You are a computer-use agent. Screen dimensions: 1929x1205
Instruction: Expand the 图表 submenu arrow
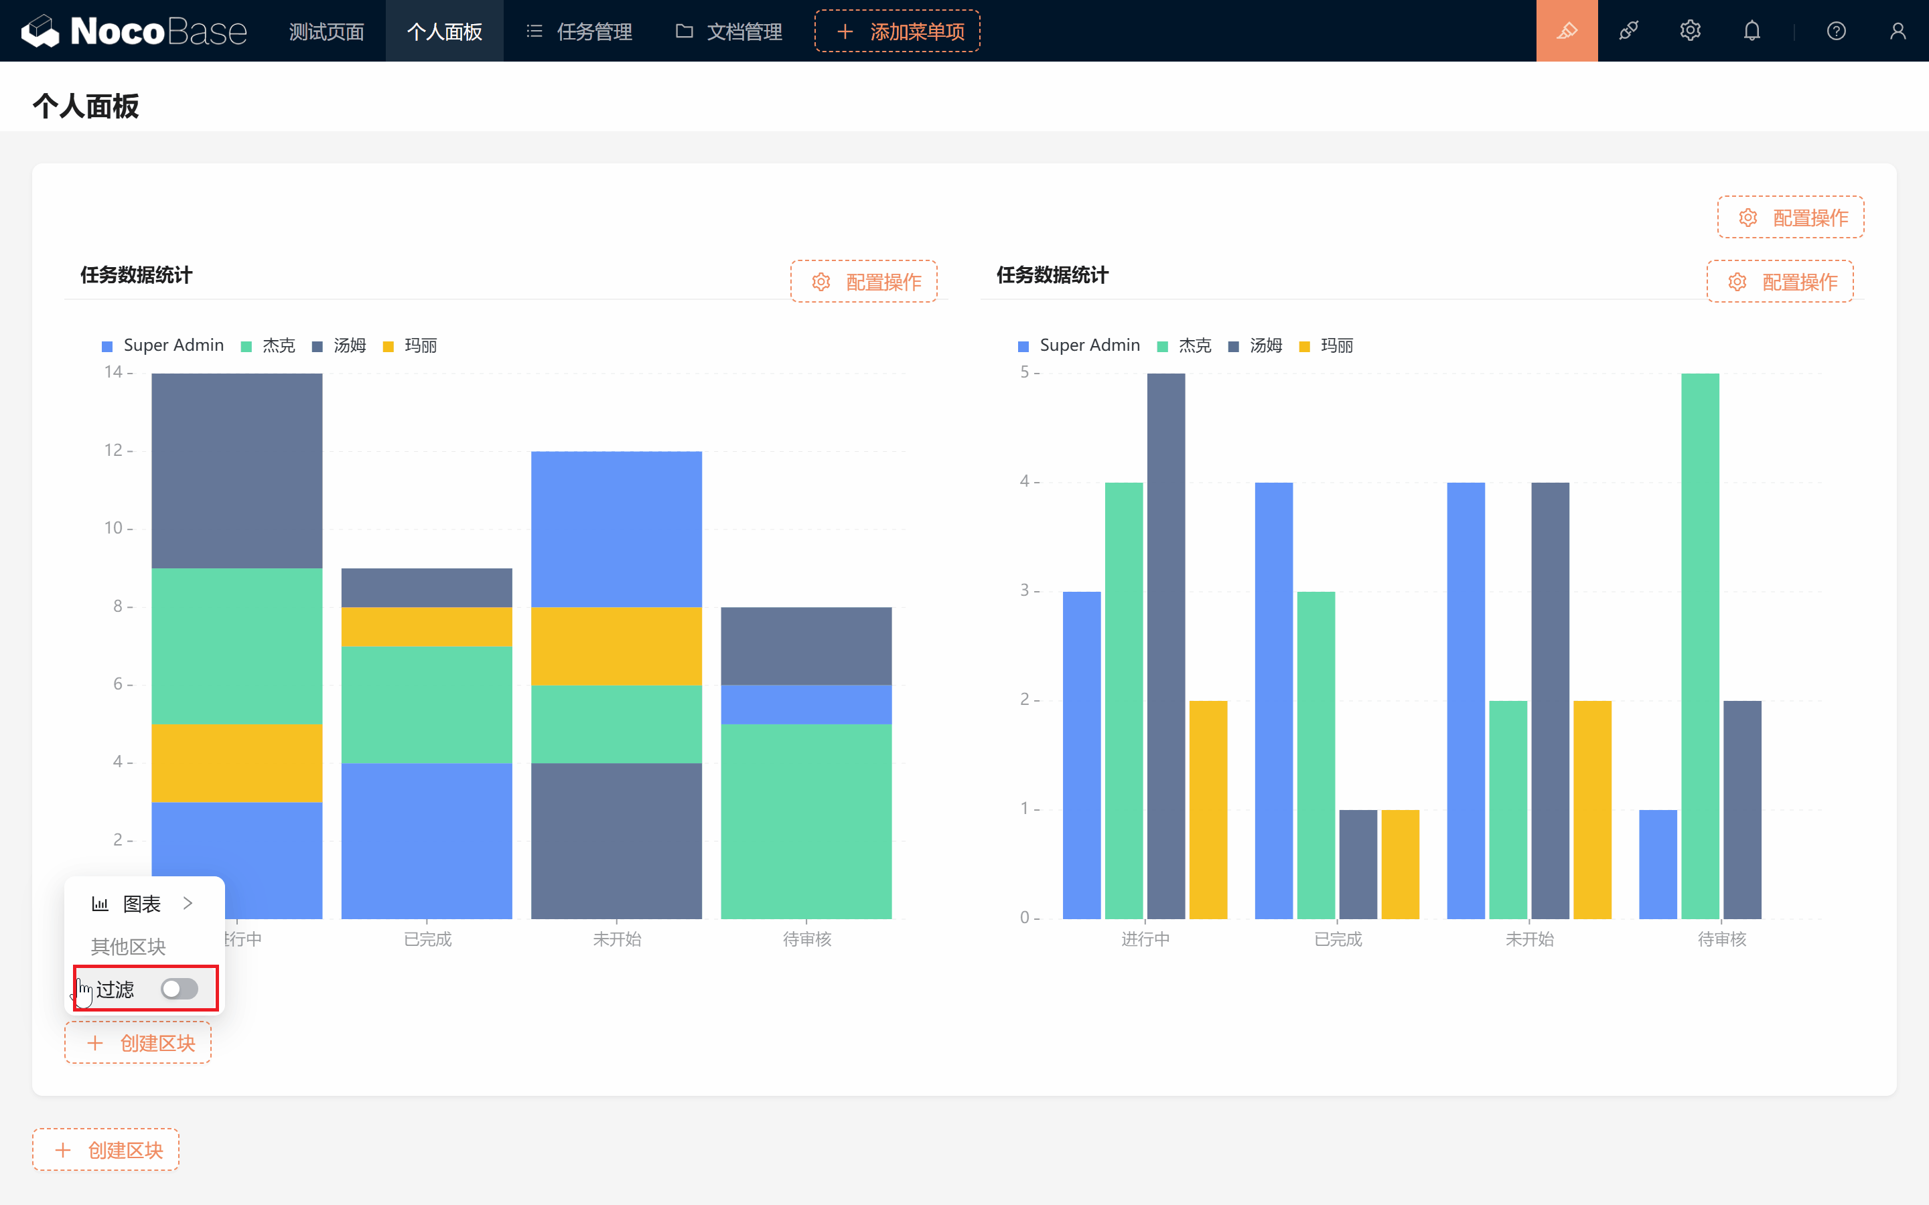coord(188,903)
